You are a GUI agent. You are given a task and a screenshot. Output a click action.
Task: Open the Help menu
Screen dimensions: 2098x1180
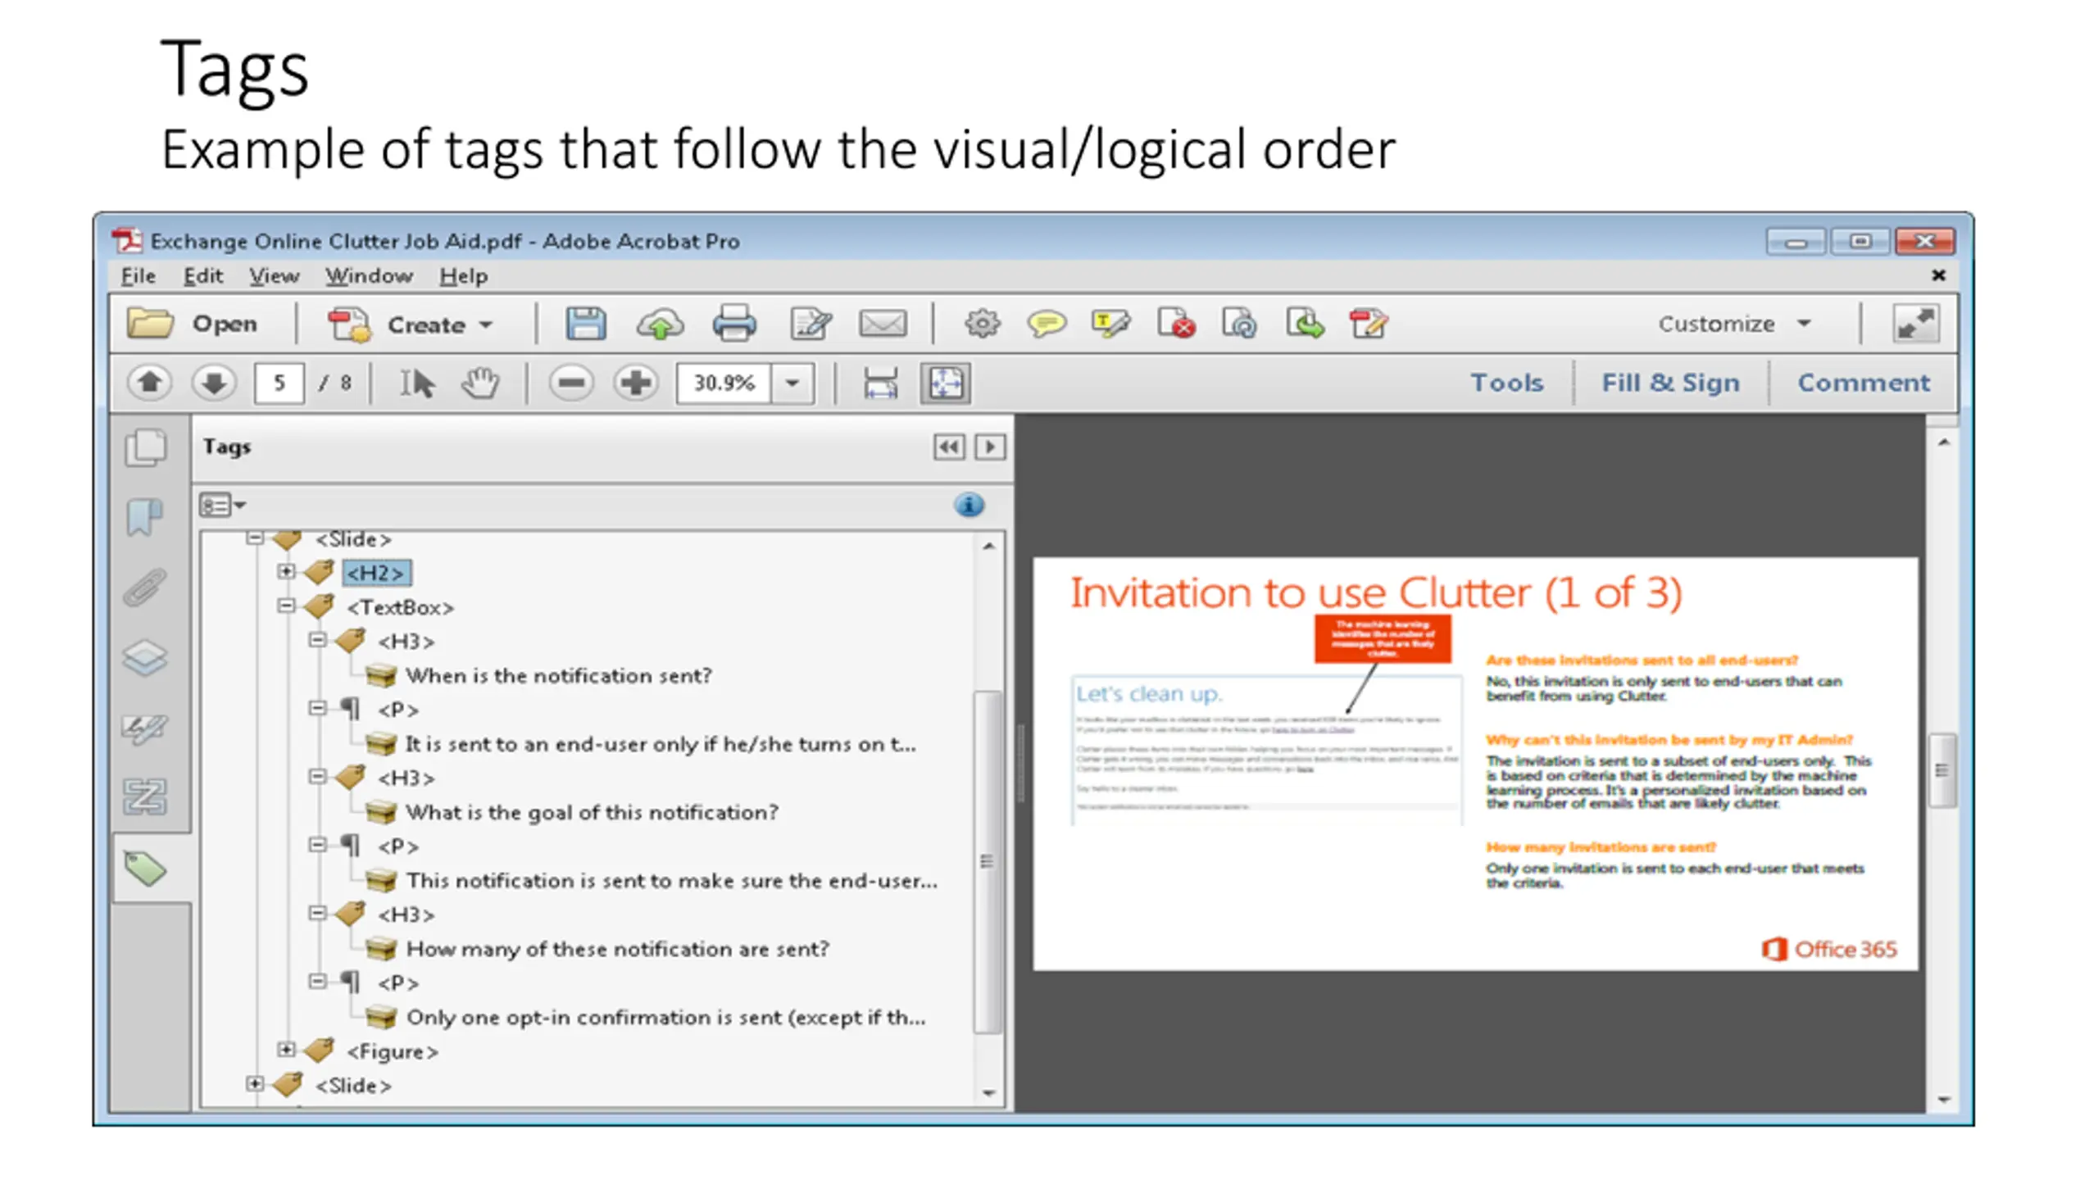coord(463,276)
